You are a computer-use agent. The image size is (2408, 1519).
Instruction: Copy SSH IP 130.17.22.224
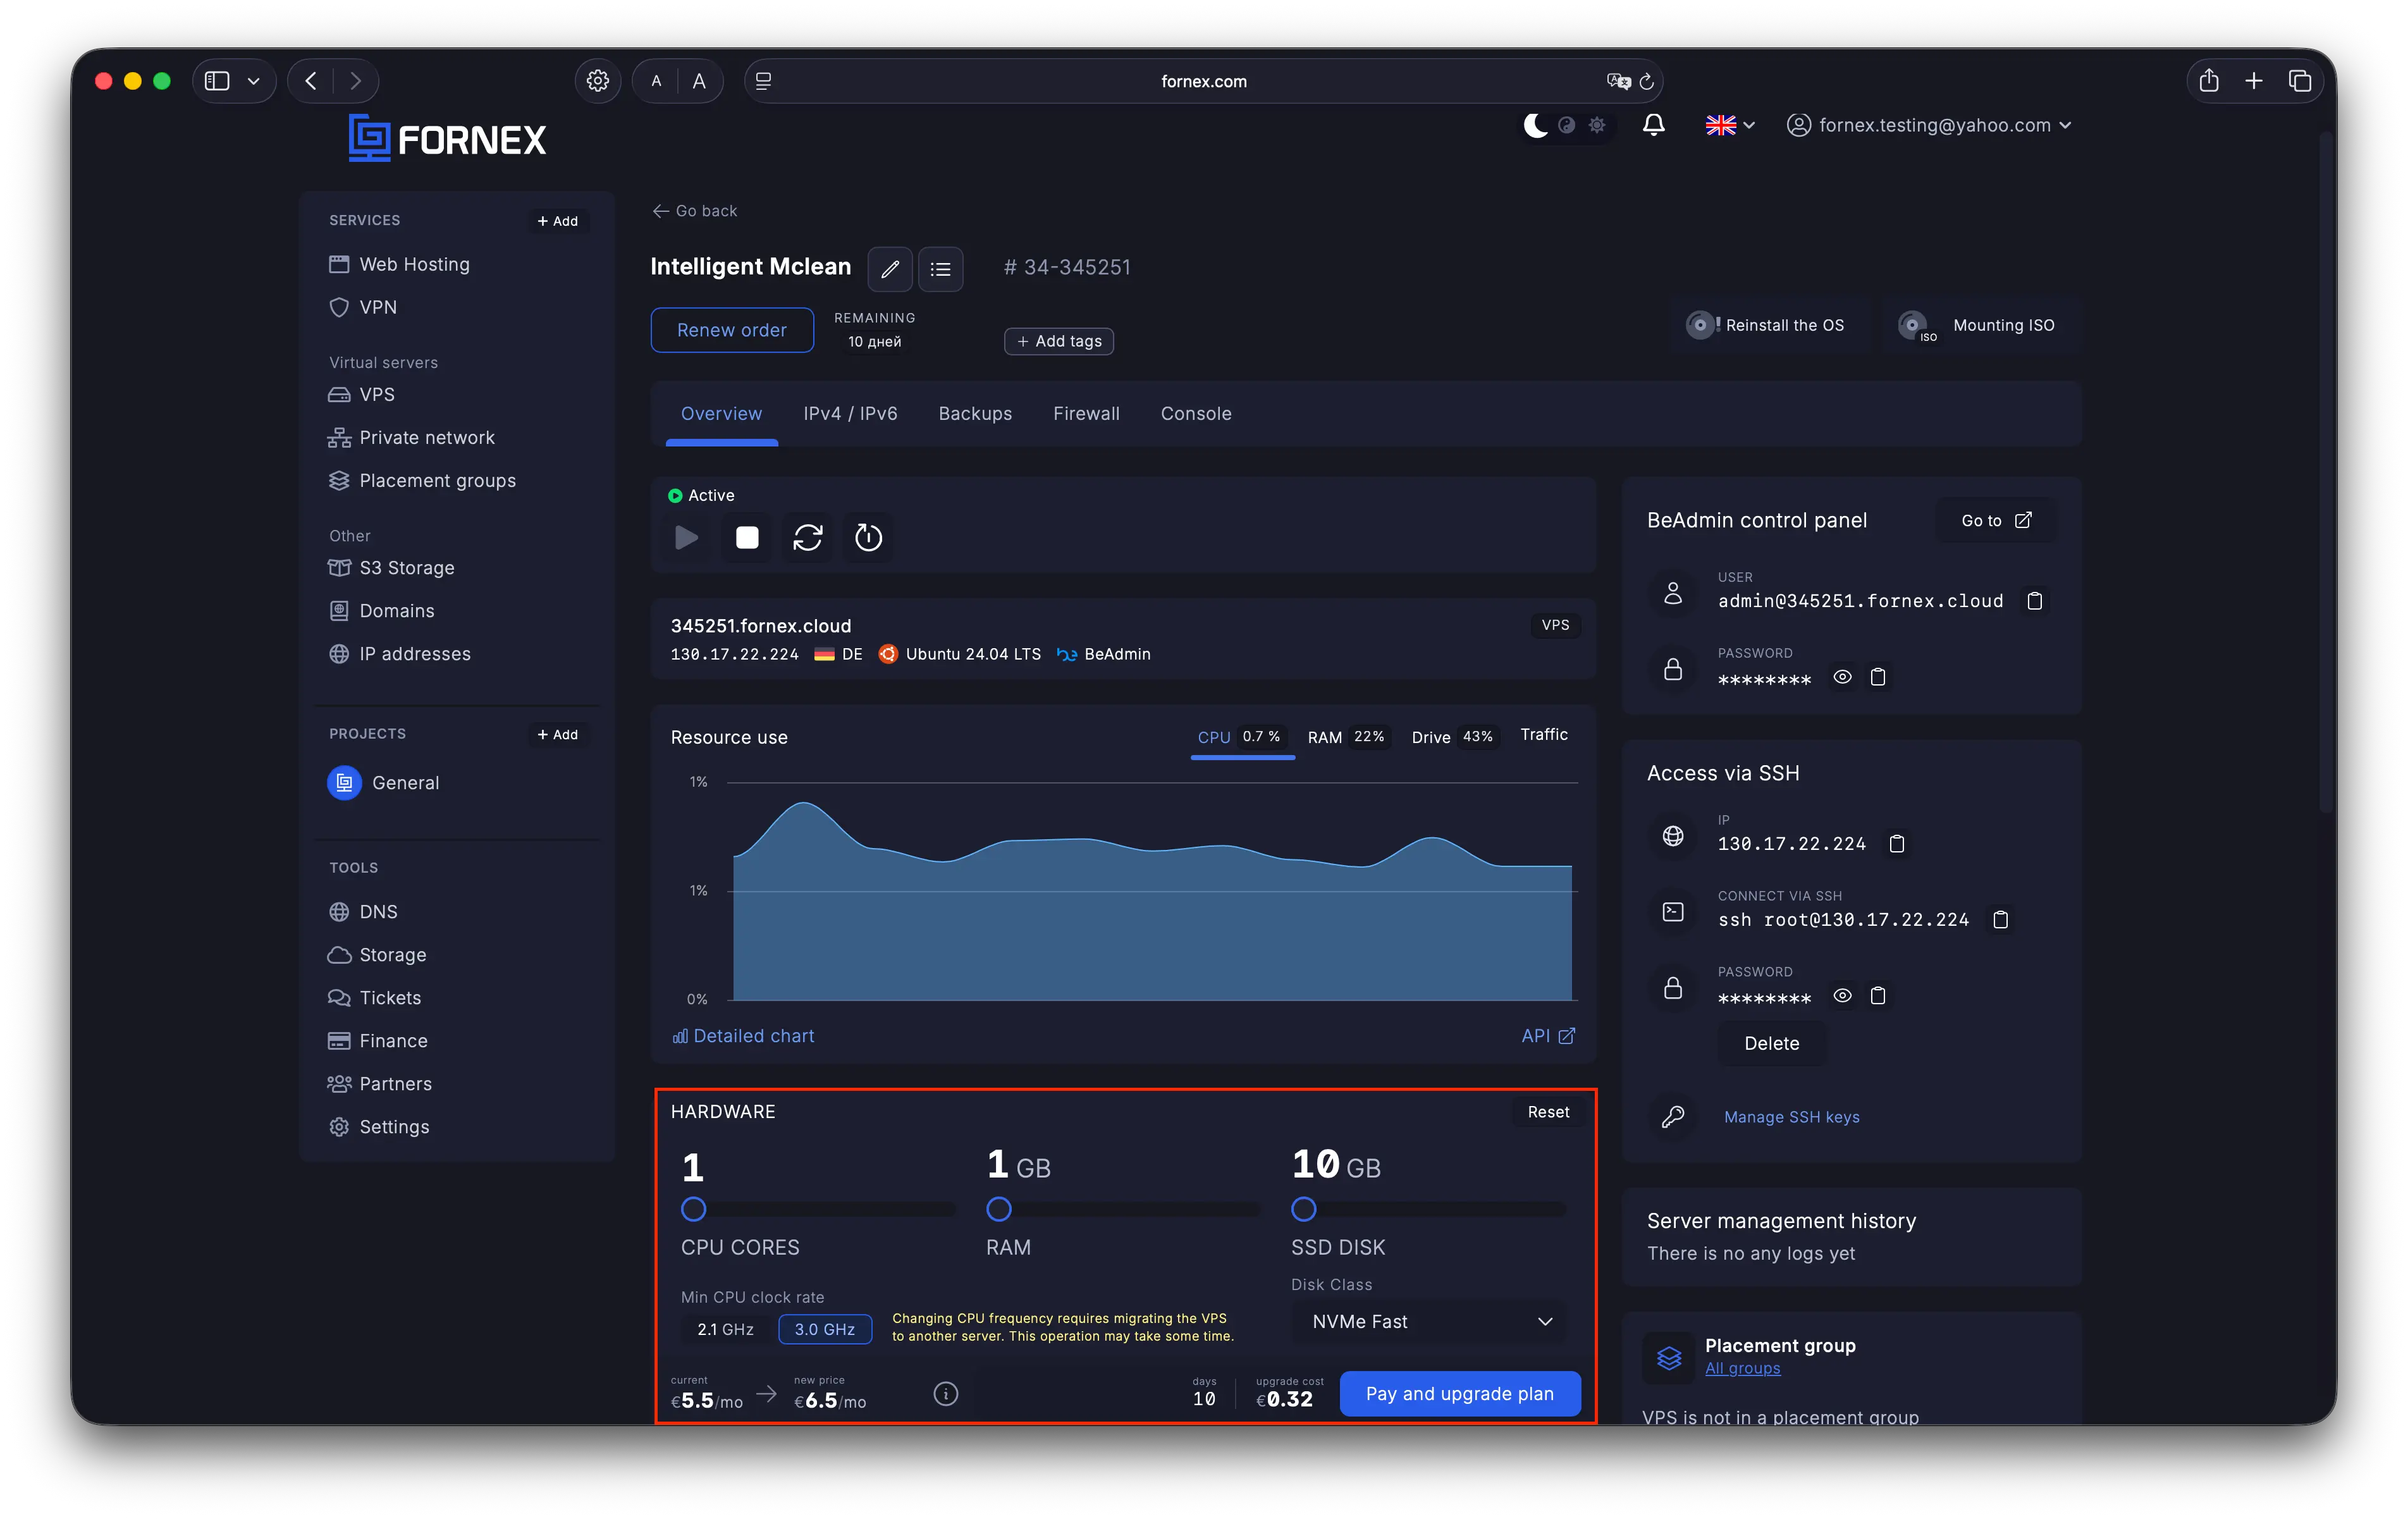pyautogui.click(x=1896, y=844)
